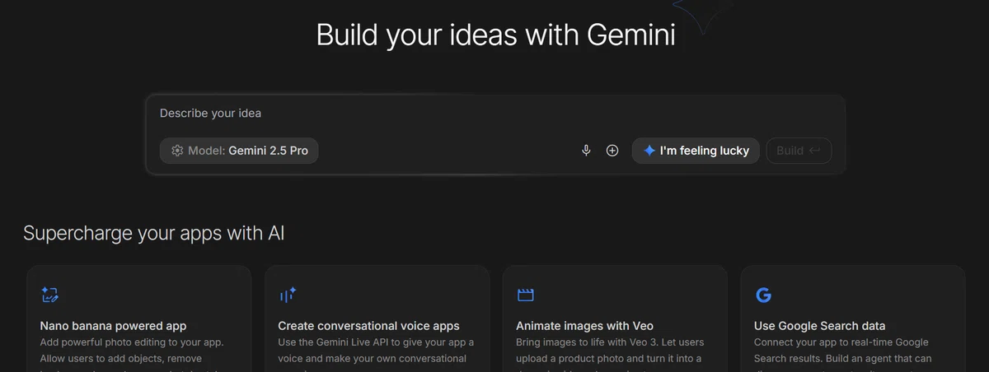Open Create conversational voice apps card
The height and width of the screenshot is (372, 989).
click(377, 319)
